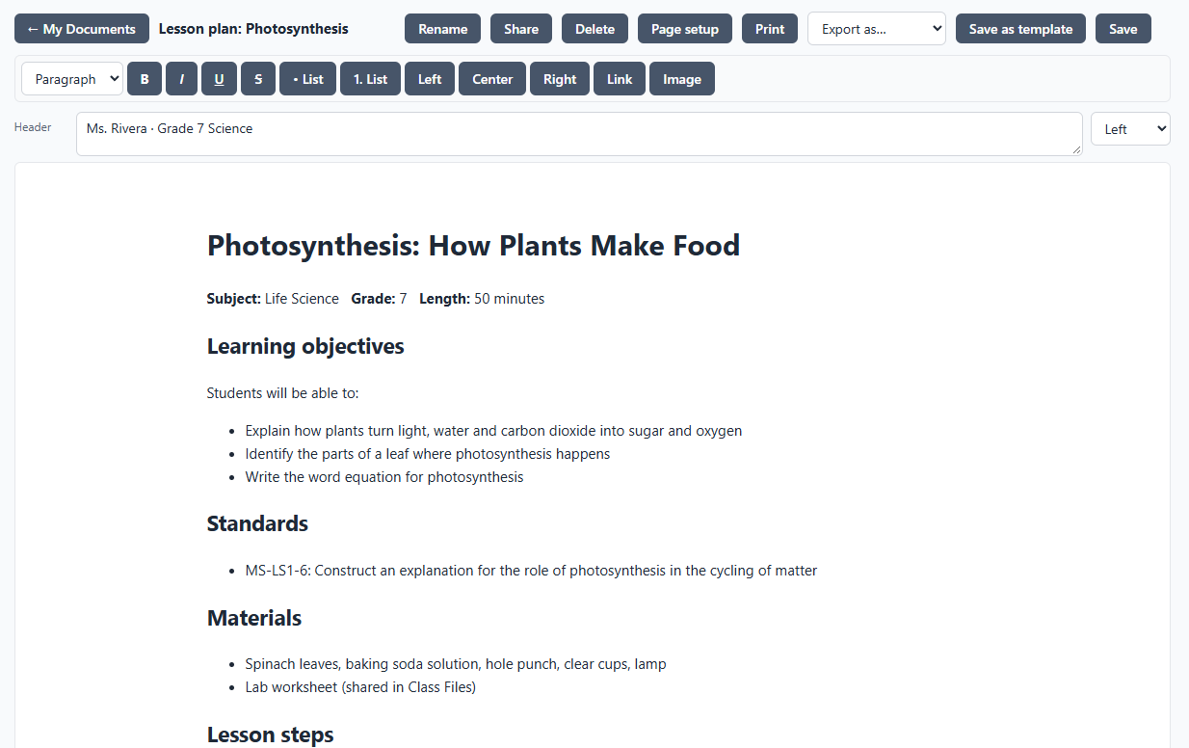The height and width of the screenshot is (748, 1189).
Task: Toggle strikethrough with the S button
Action: [x=258, y=79]
